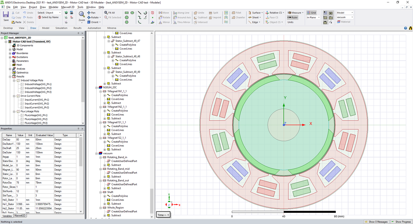Open the vacuum material dropdown
The image size is (413, 224).
click(x=345, y=17)
